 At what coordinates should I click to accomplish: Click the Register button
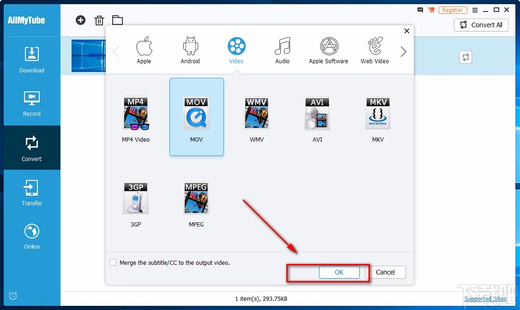[x=453, y=10]
